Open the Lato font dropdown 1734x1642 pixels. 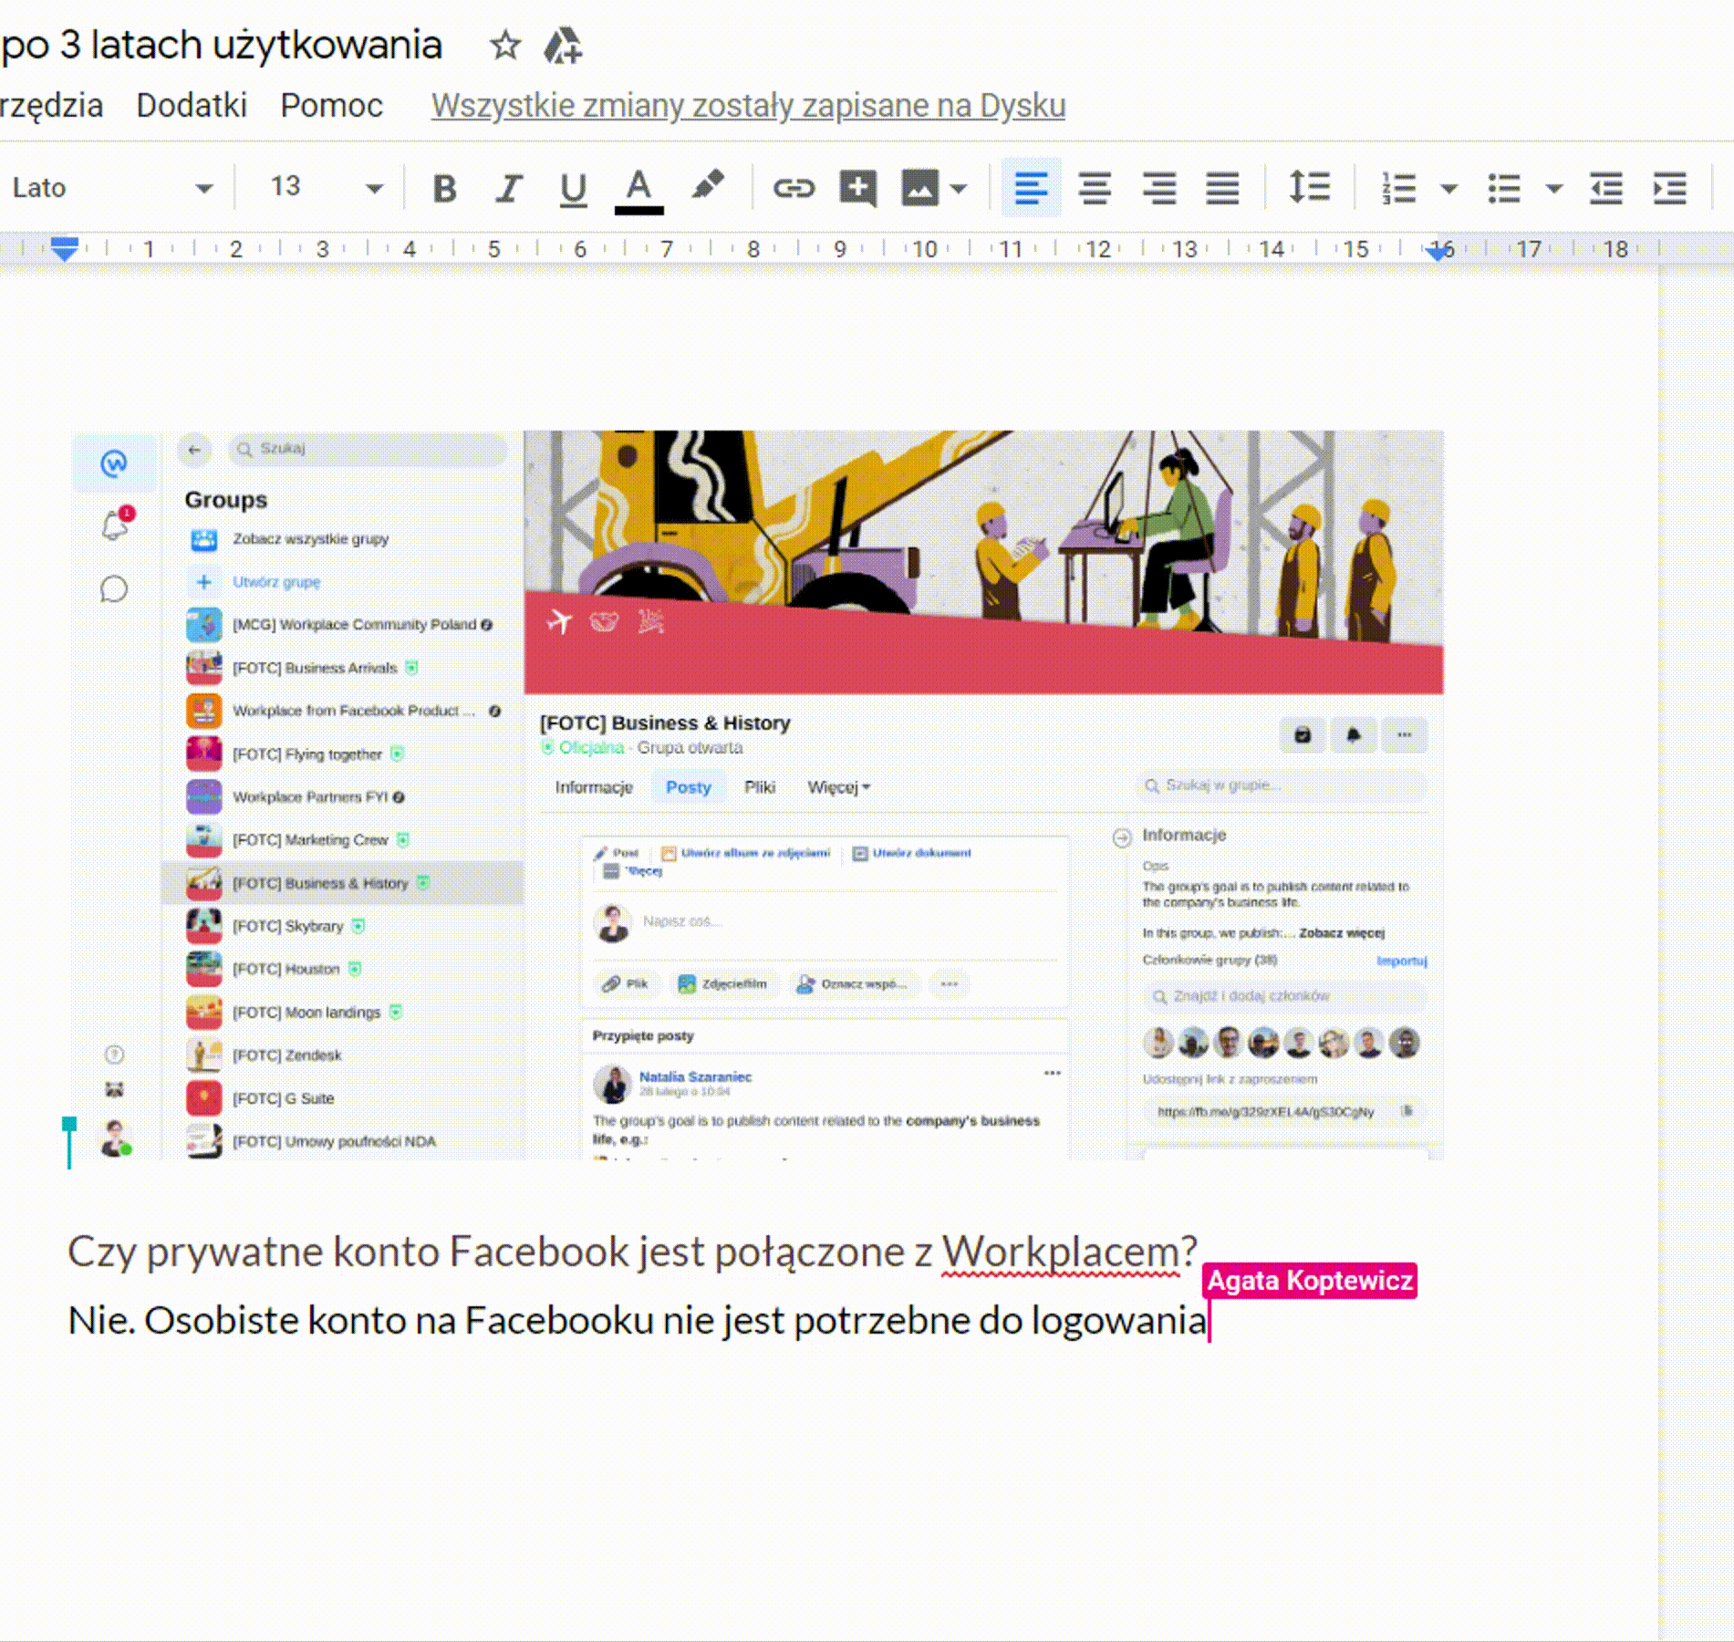[x=111, y=188]
